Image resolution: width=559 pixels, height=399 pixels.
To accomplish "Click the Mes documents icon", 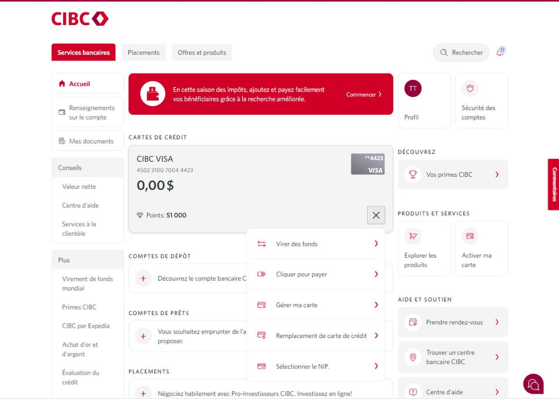I will coord(62,141).
